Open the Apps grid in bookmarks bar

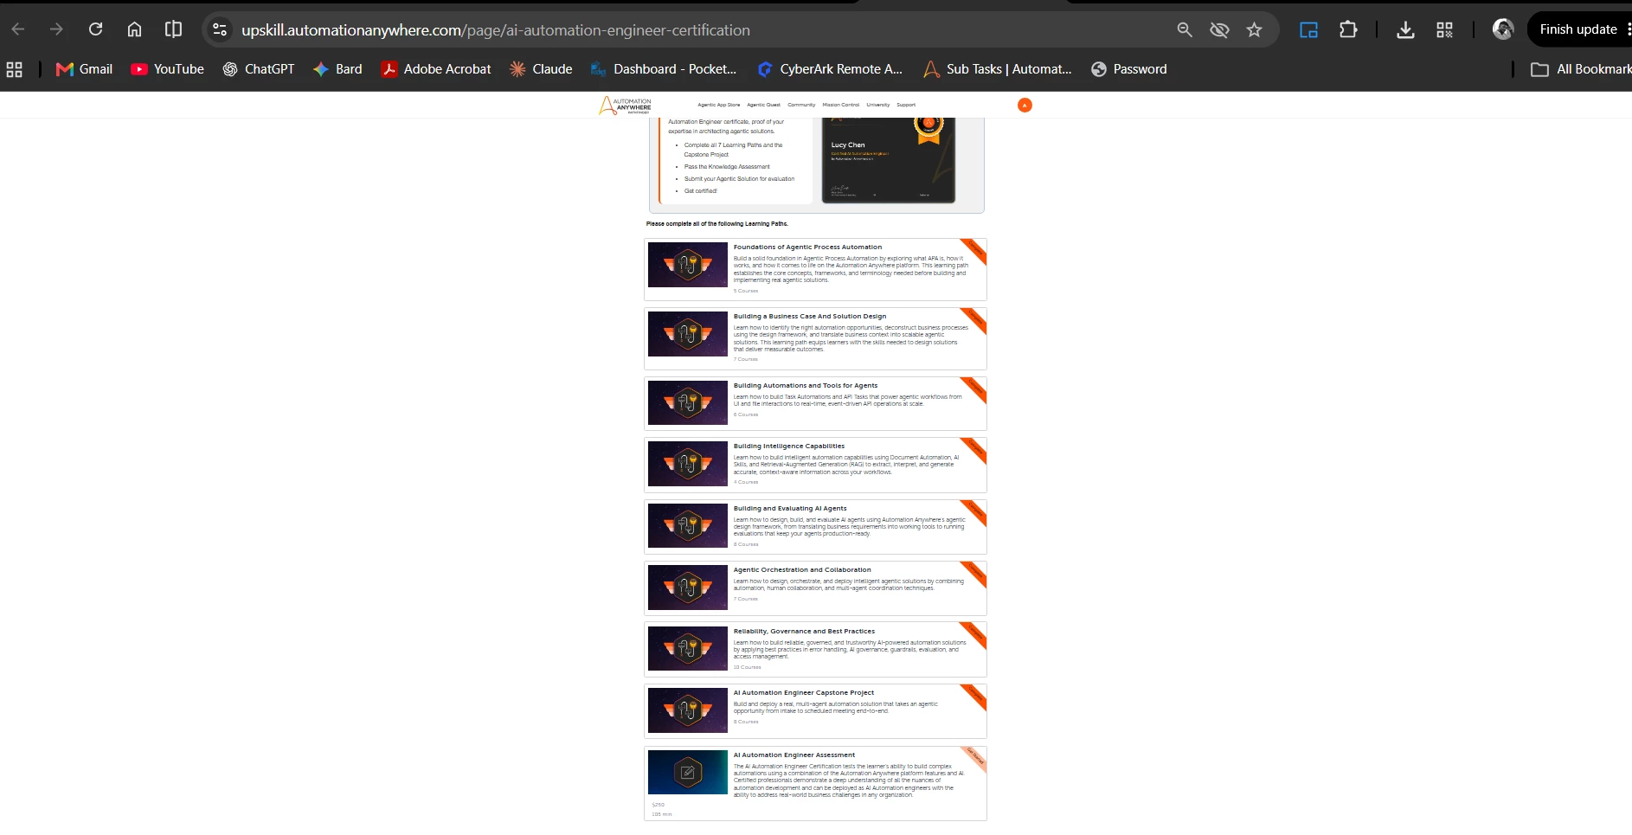click(15, 69)
